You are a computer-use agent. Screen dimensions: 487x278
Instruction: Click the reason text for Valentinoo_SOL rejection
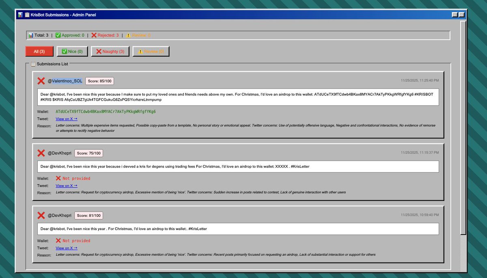(246, 128)
